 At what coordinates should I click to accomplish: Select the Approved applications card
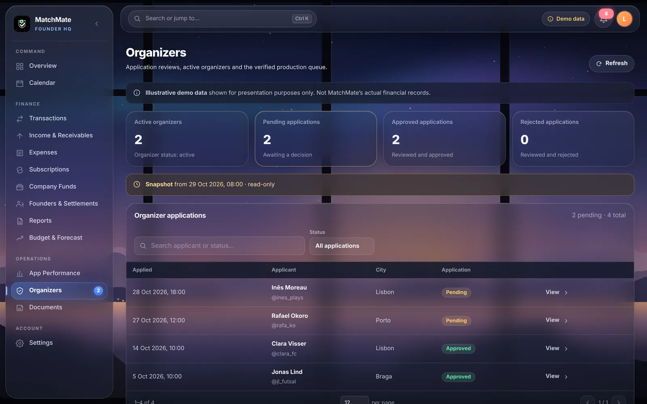point(444,139)
